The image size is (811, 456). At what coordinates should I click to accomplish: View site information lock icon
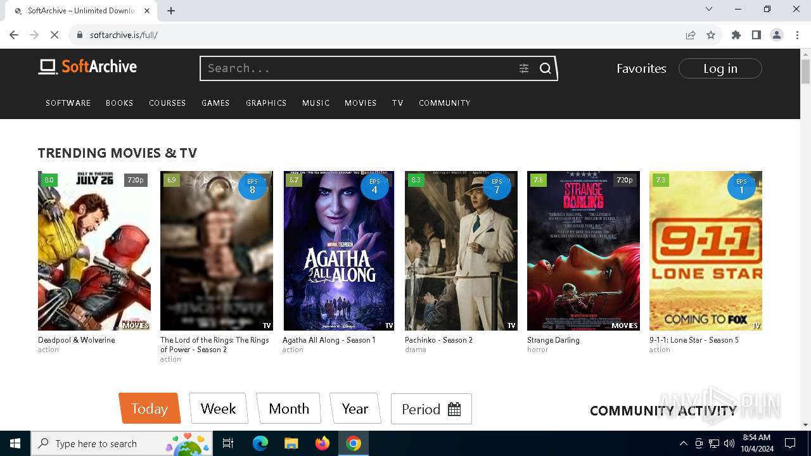click(x=80, y=35)
